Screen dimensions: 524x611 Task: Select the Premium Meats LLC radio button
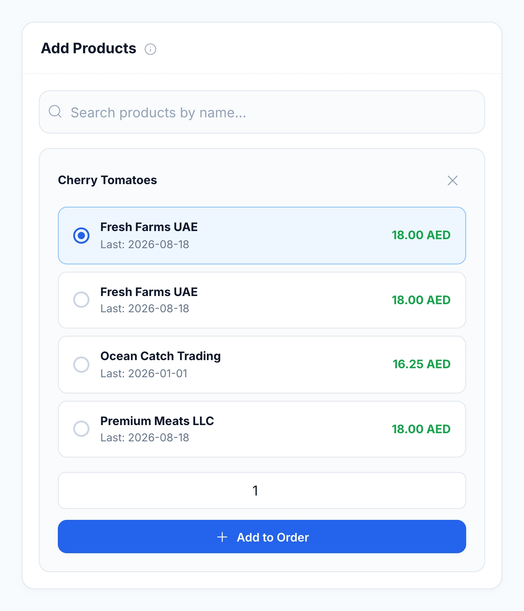point(81,429)
